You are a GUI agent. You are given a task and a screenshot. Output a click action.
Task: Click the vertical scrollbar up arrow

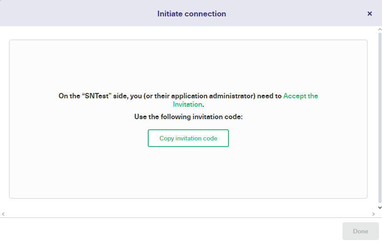pos(380,29)
